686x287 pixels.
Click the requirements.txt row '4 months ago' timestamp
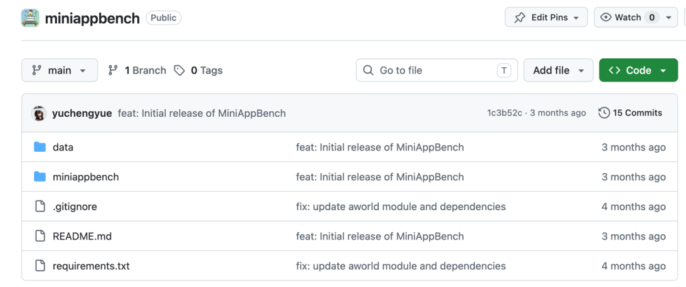633,266
